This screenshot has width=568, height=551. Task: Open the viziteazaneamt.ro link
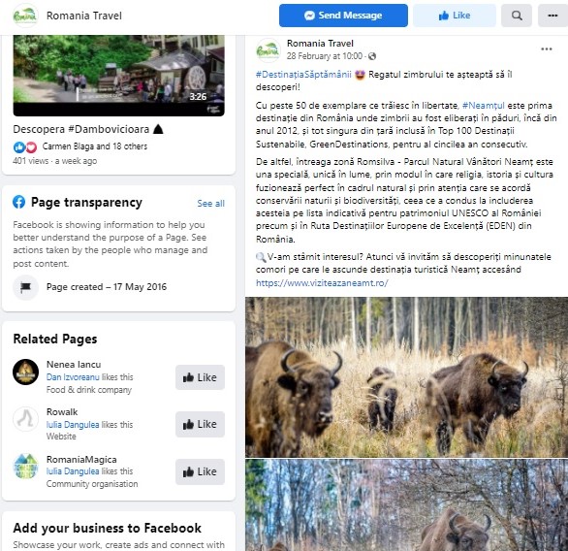click(x=322, y=282)
